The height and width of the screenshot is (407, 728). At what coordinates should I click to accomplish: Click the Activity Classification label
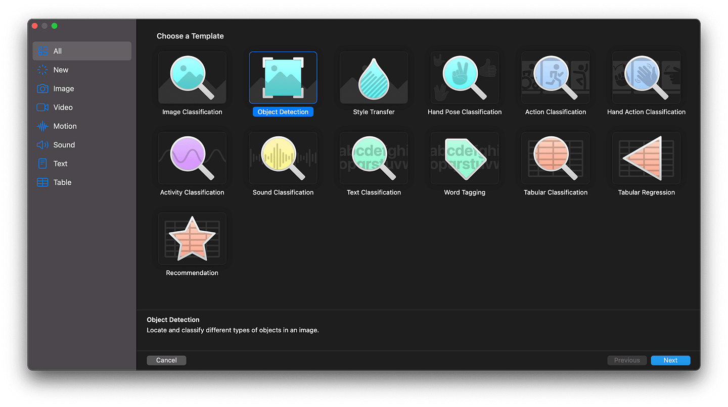click(x=192, y=192)
